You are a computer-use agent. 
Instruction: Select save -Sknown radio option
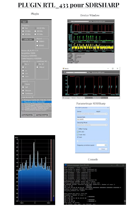click(23, 91)
